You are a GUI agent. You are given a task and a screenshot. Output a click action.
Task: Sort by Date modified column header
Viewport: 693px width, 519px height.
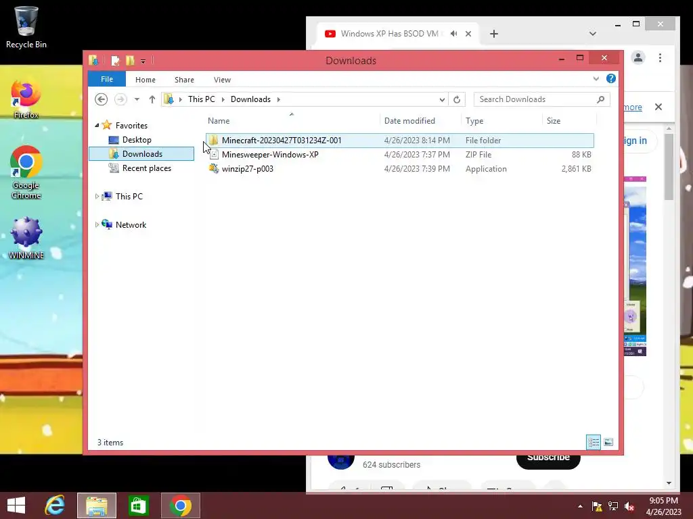pos(420,121)
